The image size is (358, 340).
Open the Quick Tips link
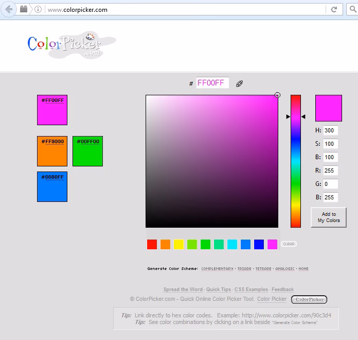click(219, 290)
